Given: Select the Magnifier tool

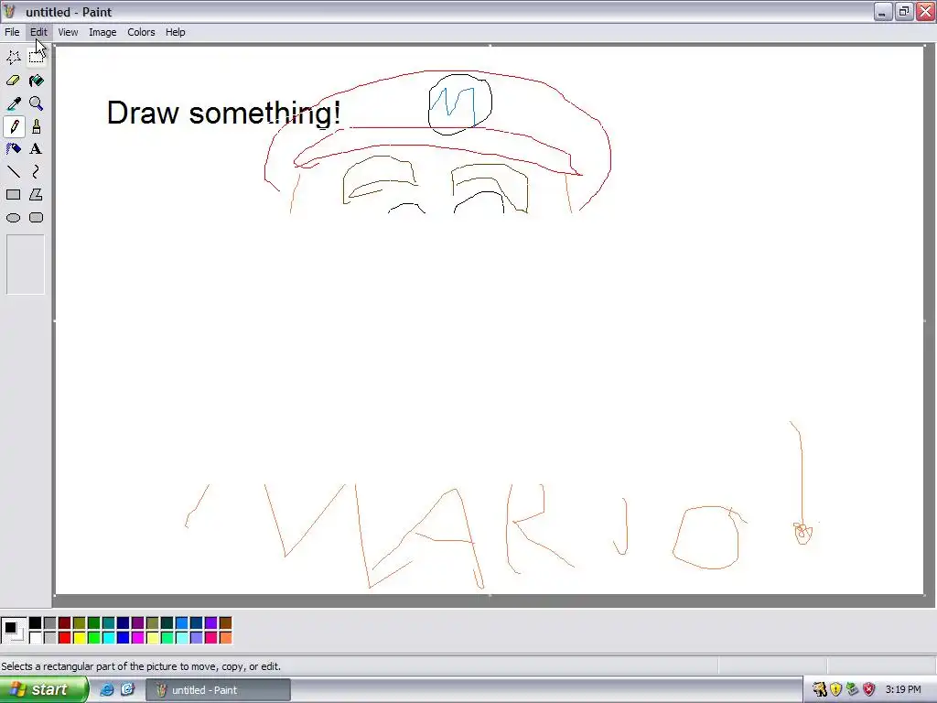Looking at the screenshot, I should coord(36,103).
